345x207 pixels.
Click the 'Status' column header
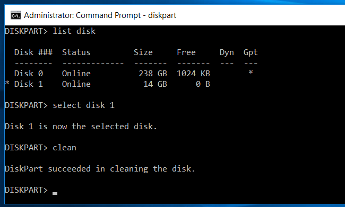tap(76, 52)
